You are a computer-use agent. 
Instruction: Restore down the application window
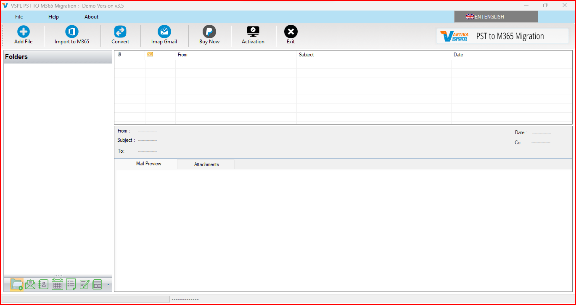pyautogui.click(x=545, y=5)
